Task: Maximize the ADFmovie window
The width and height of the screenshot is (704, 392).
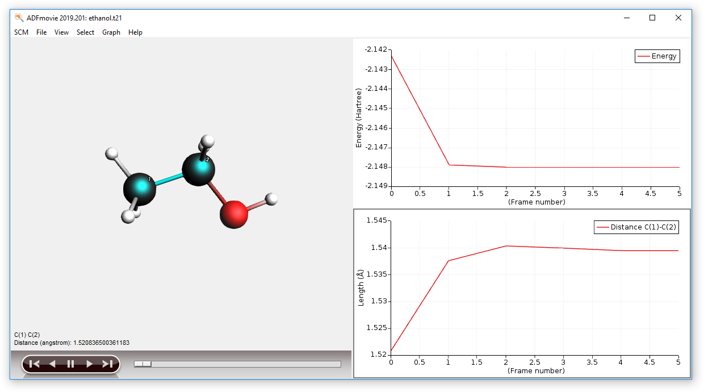Action: click(652, 18)
